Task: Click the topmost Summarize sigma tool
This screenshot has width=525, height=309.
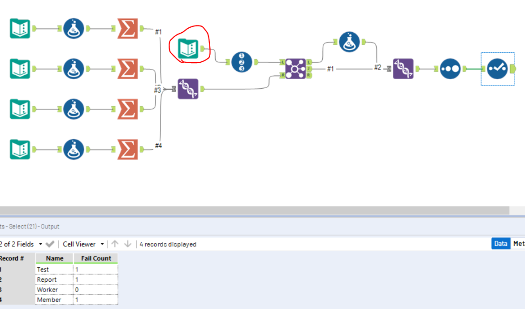Action: pyautogui.click(x=127, y=28)
